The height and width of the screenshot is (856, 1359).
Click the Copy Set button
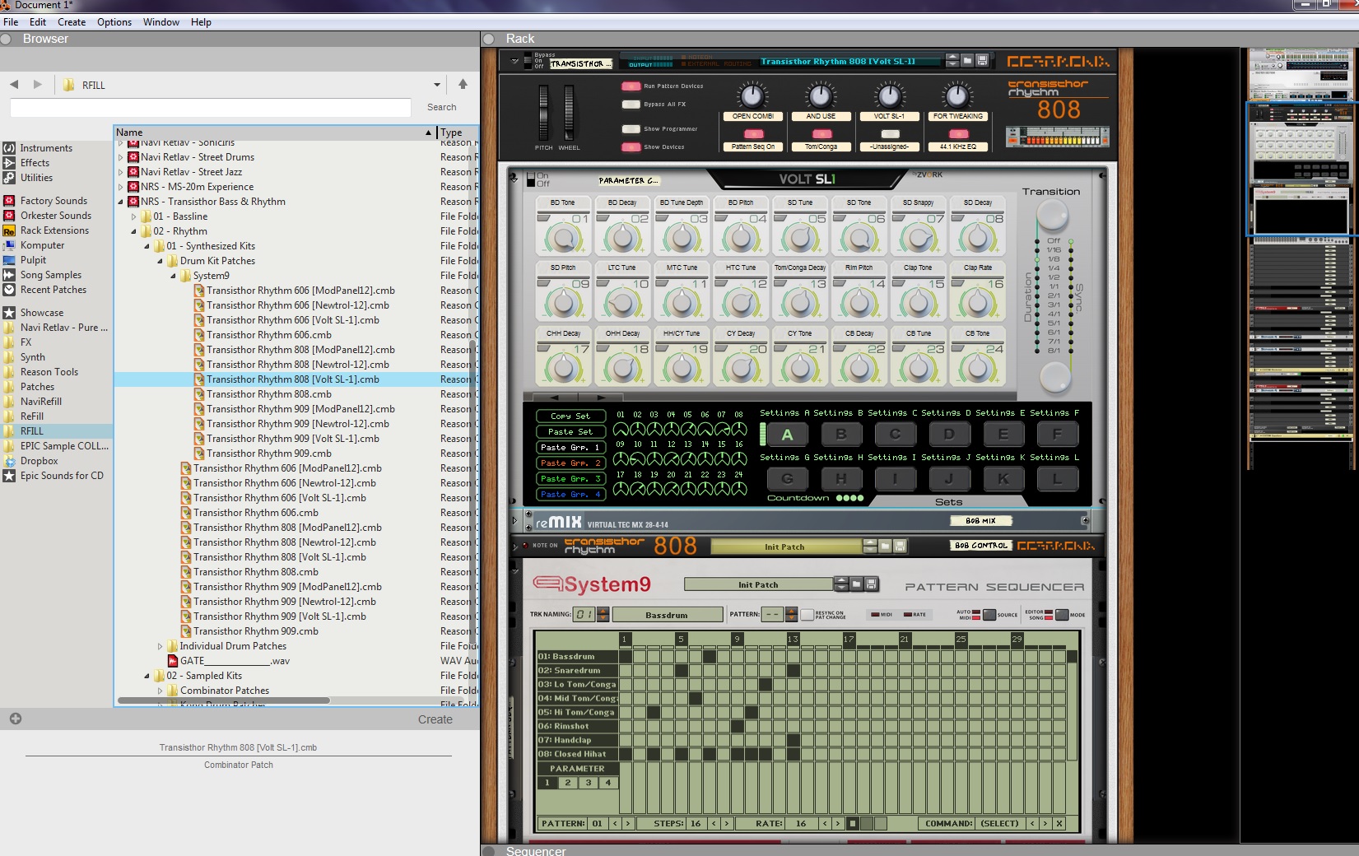click(x=570, y=416)
